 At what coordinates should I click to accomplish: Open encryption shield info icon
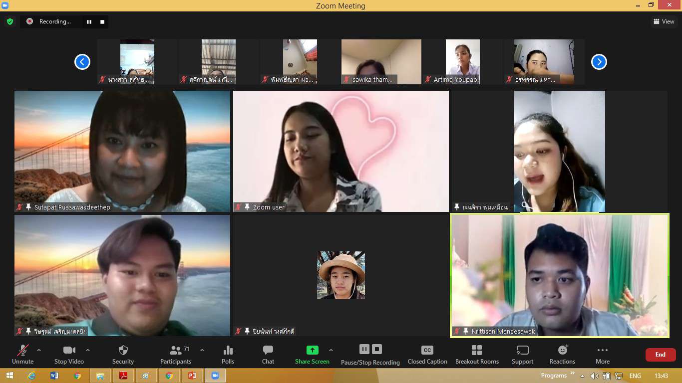[9, 21]
